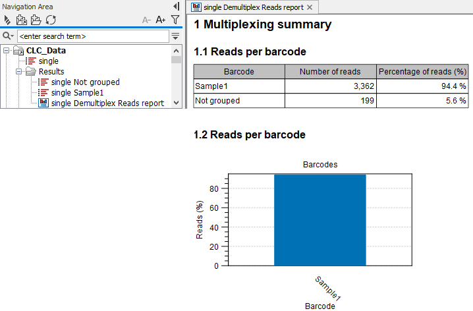Click the filter funnel icon

pos(175,20)
